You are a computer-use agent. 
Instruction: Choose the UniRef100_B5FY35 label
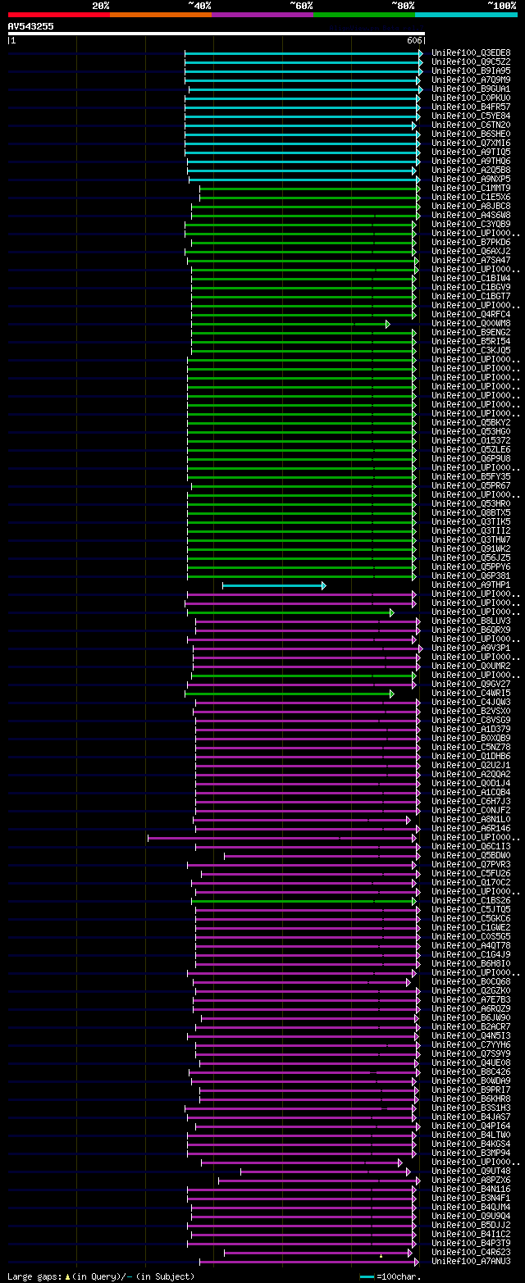tap(471, 476)
